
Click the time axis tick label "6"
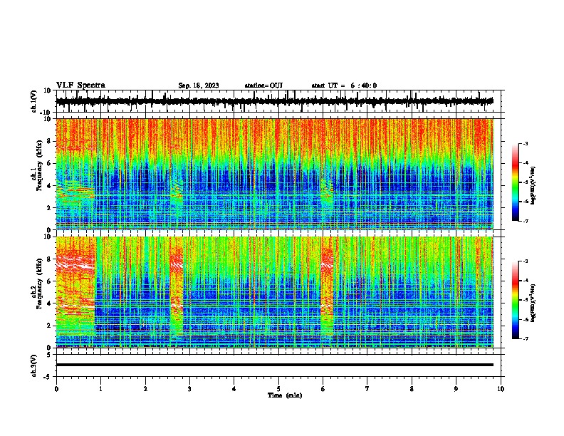[x=323, y=389]
